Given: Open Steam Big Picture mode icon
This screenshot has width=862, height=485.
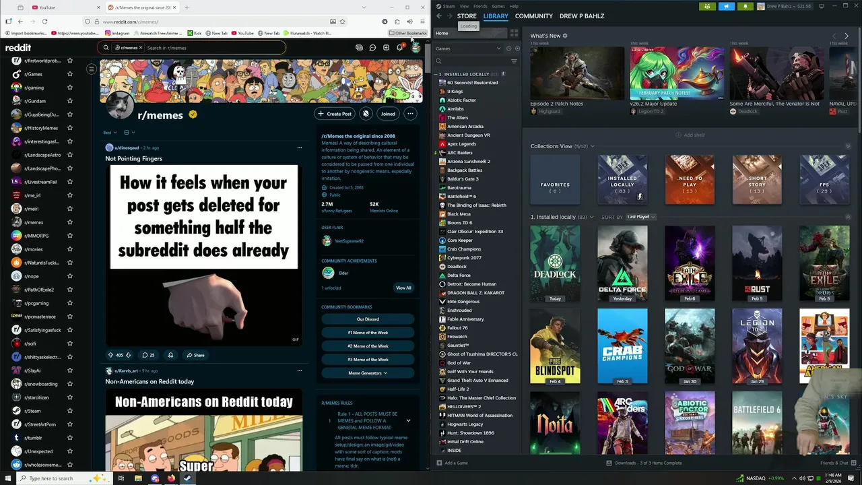Looking at the screenshot, I should (822, 6).
